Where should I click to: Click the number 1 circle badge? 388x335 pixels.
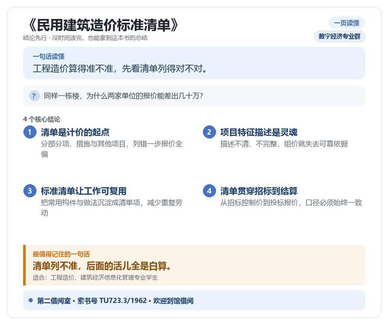(30, 132)
